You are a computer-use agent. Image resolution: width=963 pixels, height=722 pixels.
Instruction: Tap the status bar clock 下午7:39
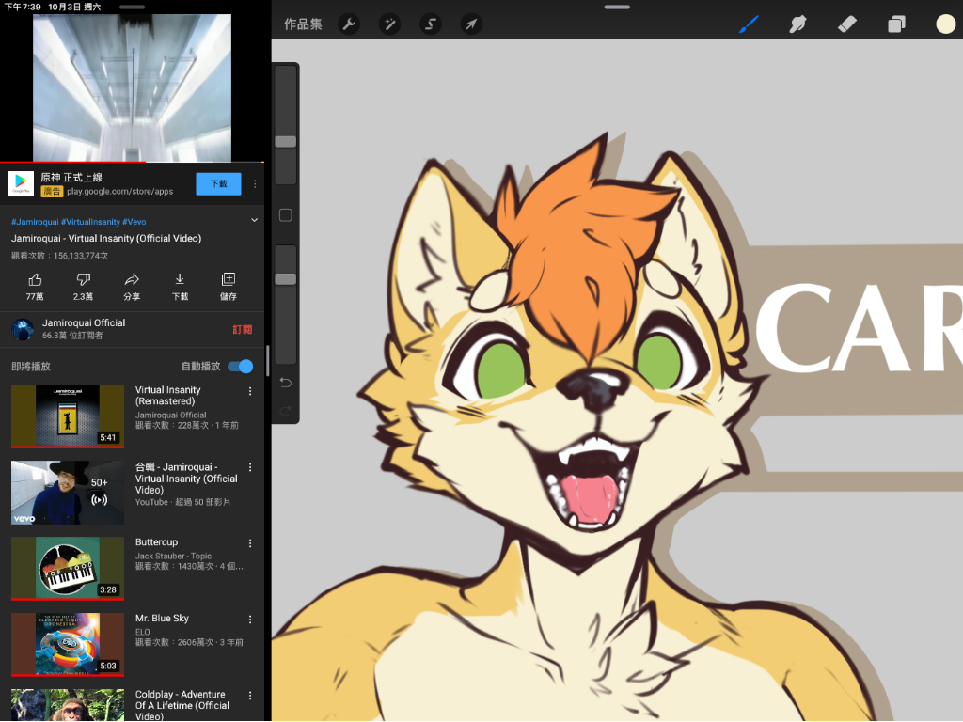pos(23,7)
